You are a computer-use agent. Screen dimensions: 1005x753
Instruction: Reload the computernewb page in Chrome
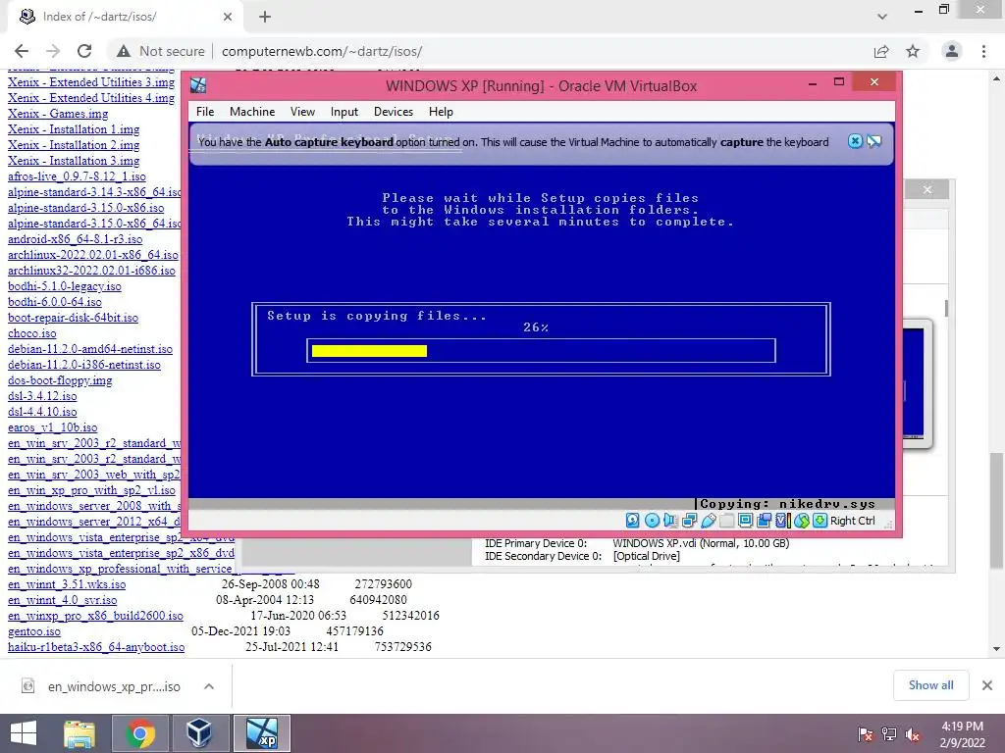[84, 51]
